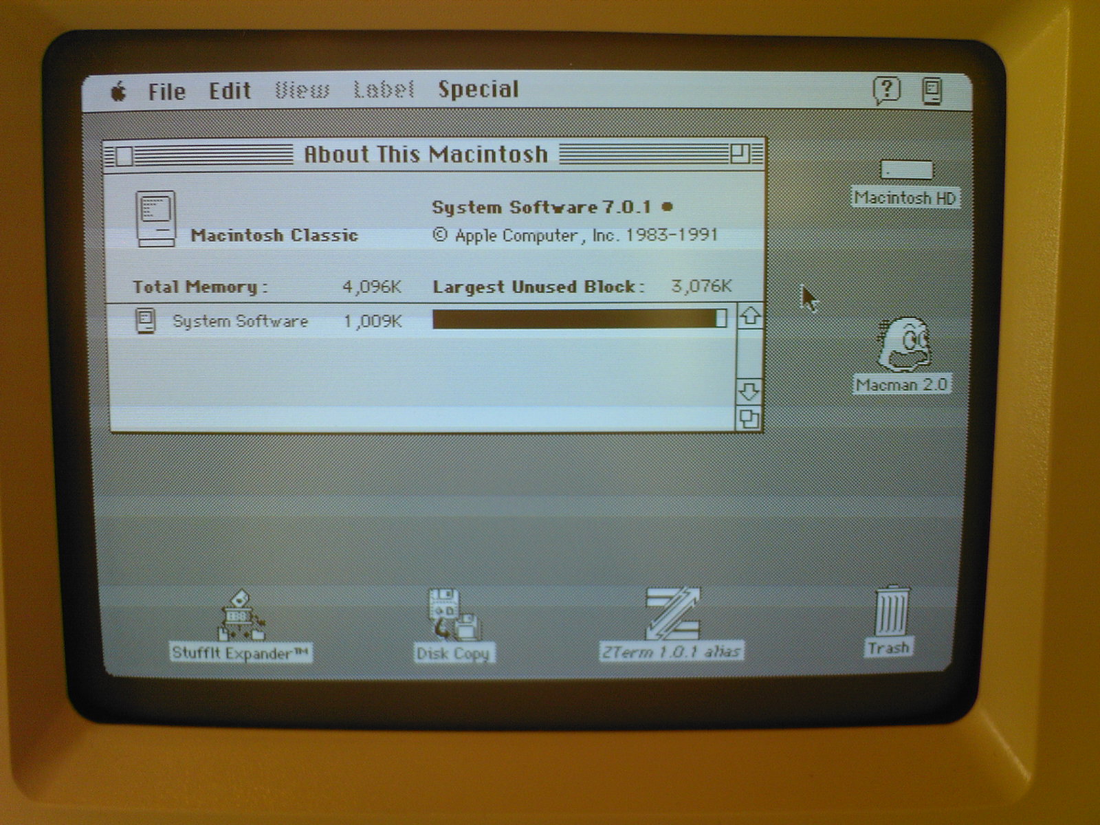1100x825 pixels.
Task: Click the "System Software 7.0.1" version text
Action: pos(541,207)
